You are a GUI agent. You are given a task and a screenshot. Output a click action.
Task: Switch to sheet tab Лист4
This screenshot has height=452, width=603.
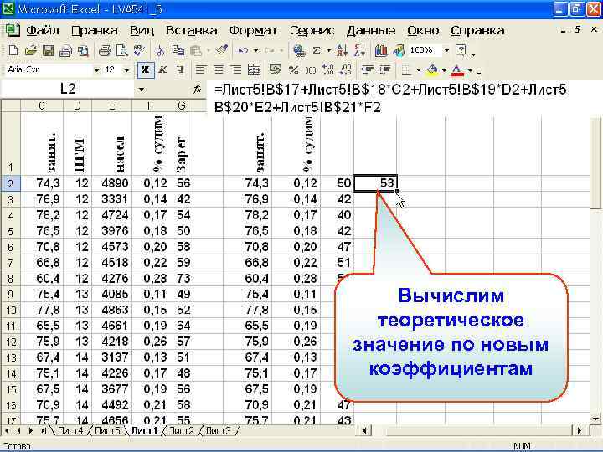(x=70, y=431)
